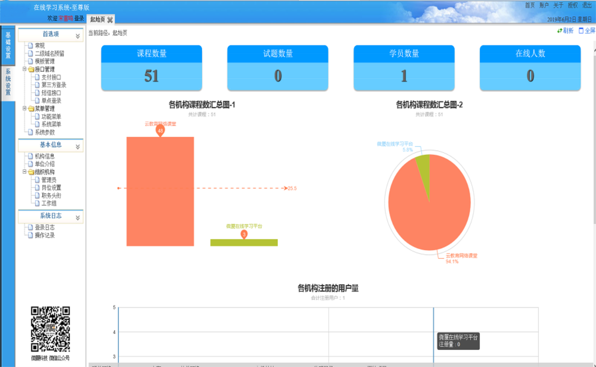Screen dimensions: 596x367
Task: Collapse the 菜单管理 tree node
Action: point(25,109)
